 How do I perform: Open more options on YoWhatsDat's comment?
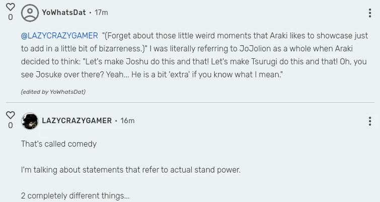(370, 13)
